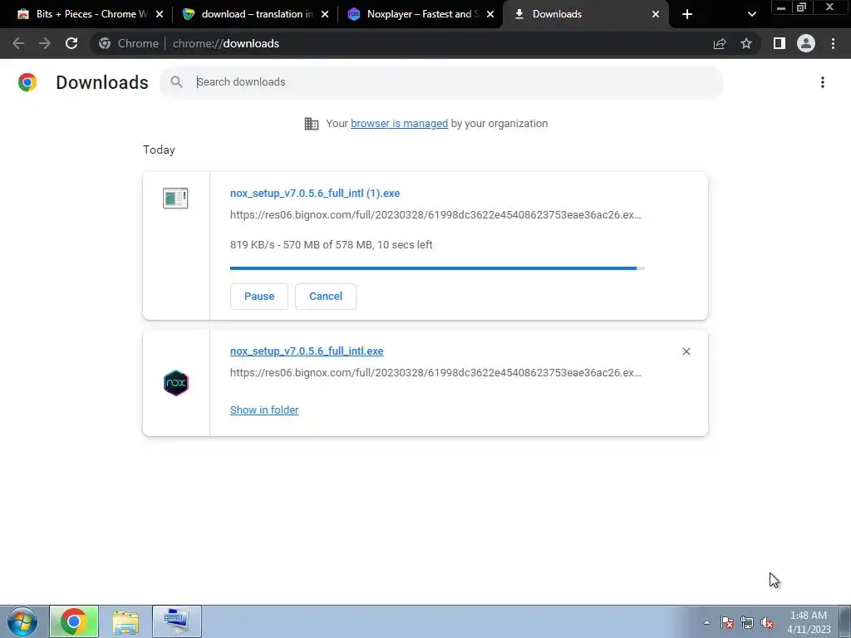Open the browser is managed link

click(399, 124)
